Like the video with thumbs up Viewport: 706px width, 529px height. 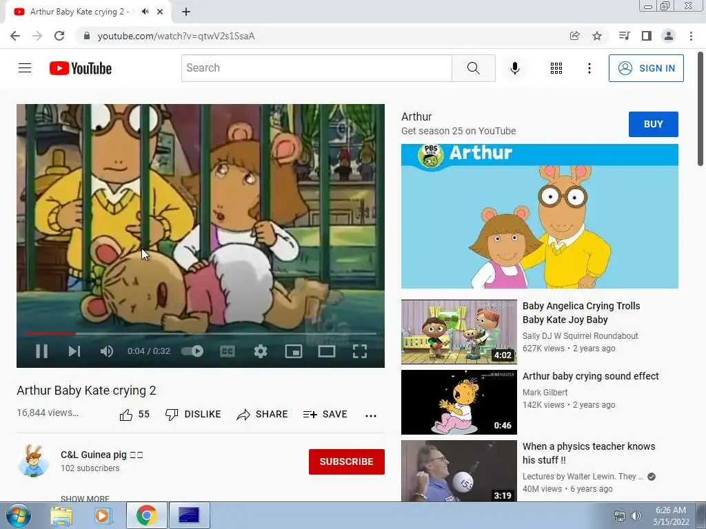(134, 414)
